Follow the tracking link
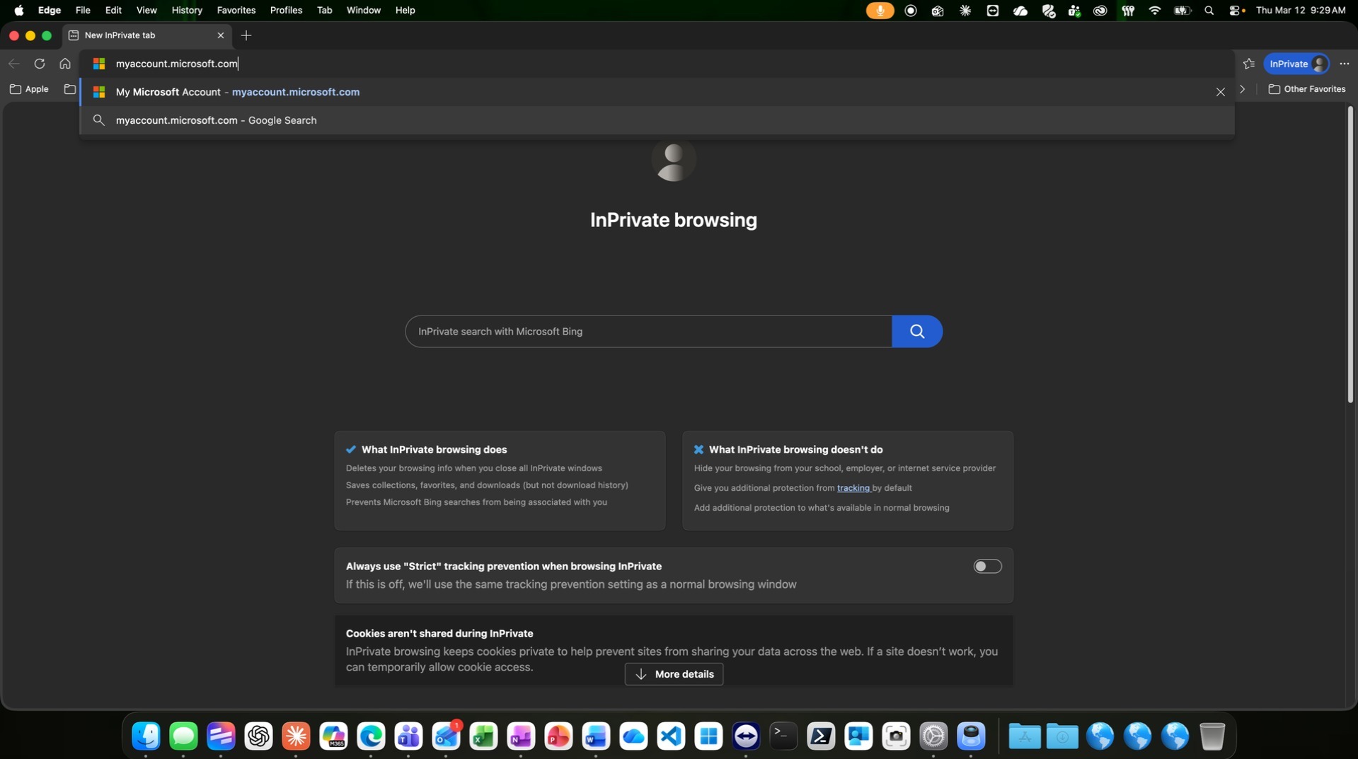Viewport: 1358px width, 759px height. (853, 488)
